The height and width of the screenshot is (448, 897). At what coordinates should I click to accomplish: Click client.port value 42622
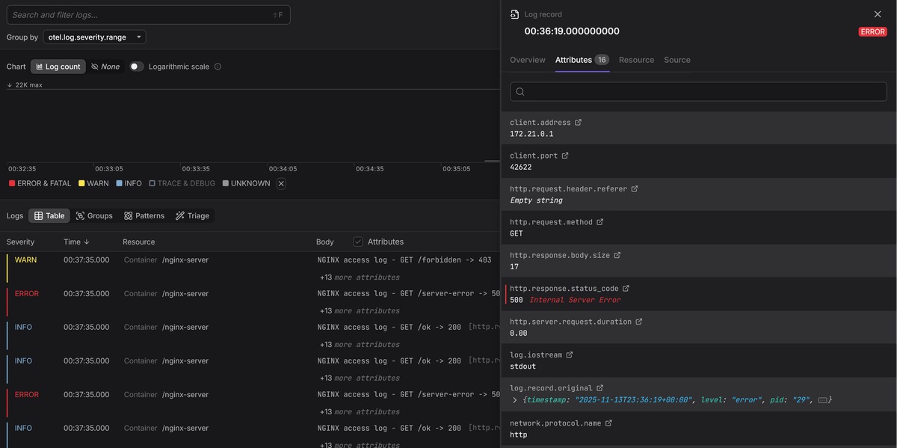coord(521,168)
